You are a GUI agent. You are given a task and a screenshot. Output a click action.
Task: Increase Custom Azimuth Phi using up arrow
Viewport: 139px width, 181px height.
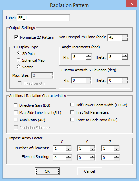pos(88,79)
